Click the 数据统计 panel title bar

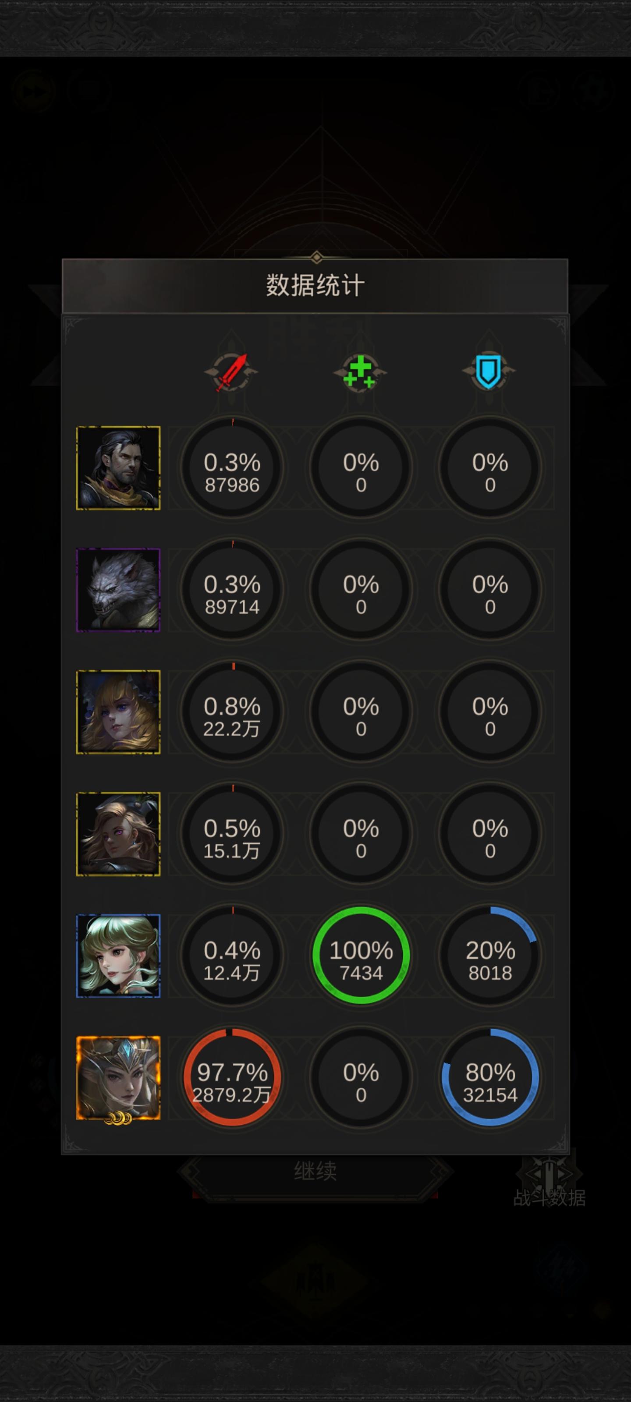point(315,286)
